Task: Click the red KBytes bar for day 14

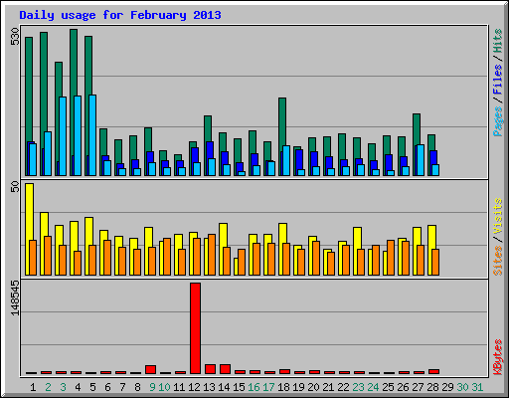Action: (225, 369)
